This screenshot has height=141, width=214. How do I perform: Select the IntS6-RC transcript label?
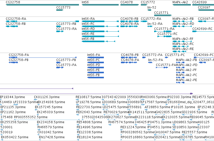(88, 24)
